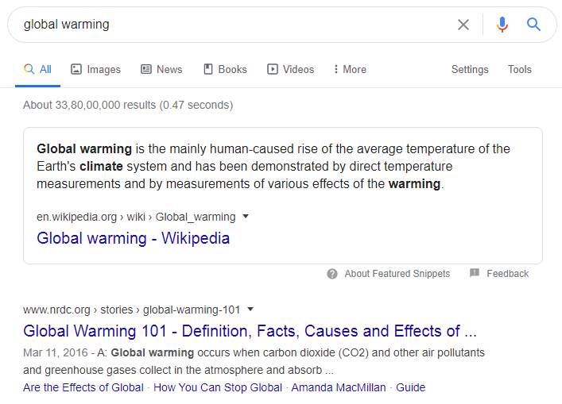The width and height of the screenshot is (562, 404).
Task: Open the How You Can Stop Global sitelink
Action: point(218,387)
